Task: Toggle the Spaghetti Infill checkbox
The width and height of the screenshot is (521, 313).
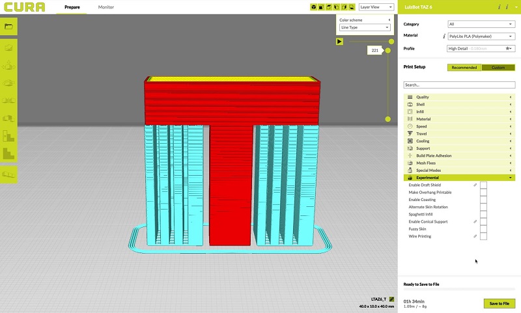Action: point(483,215)
